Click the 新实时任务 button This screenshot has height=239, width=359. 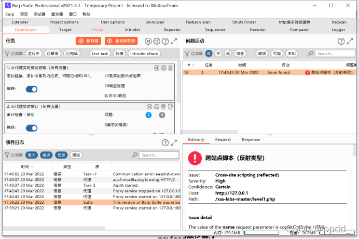(121, 41)
